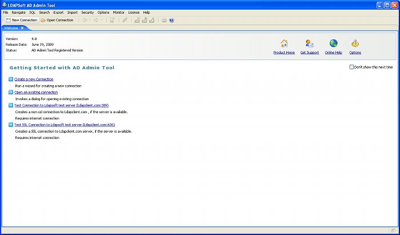Click arrow icon beside Open an existing connection
Image resolution: width=400 pixels, height=235 pixels.
point(11,92)
